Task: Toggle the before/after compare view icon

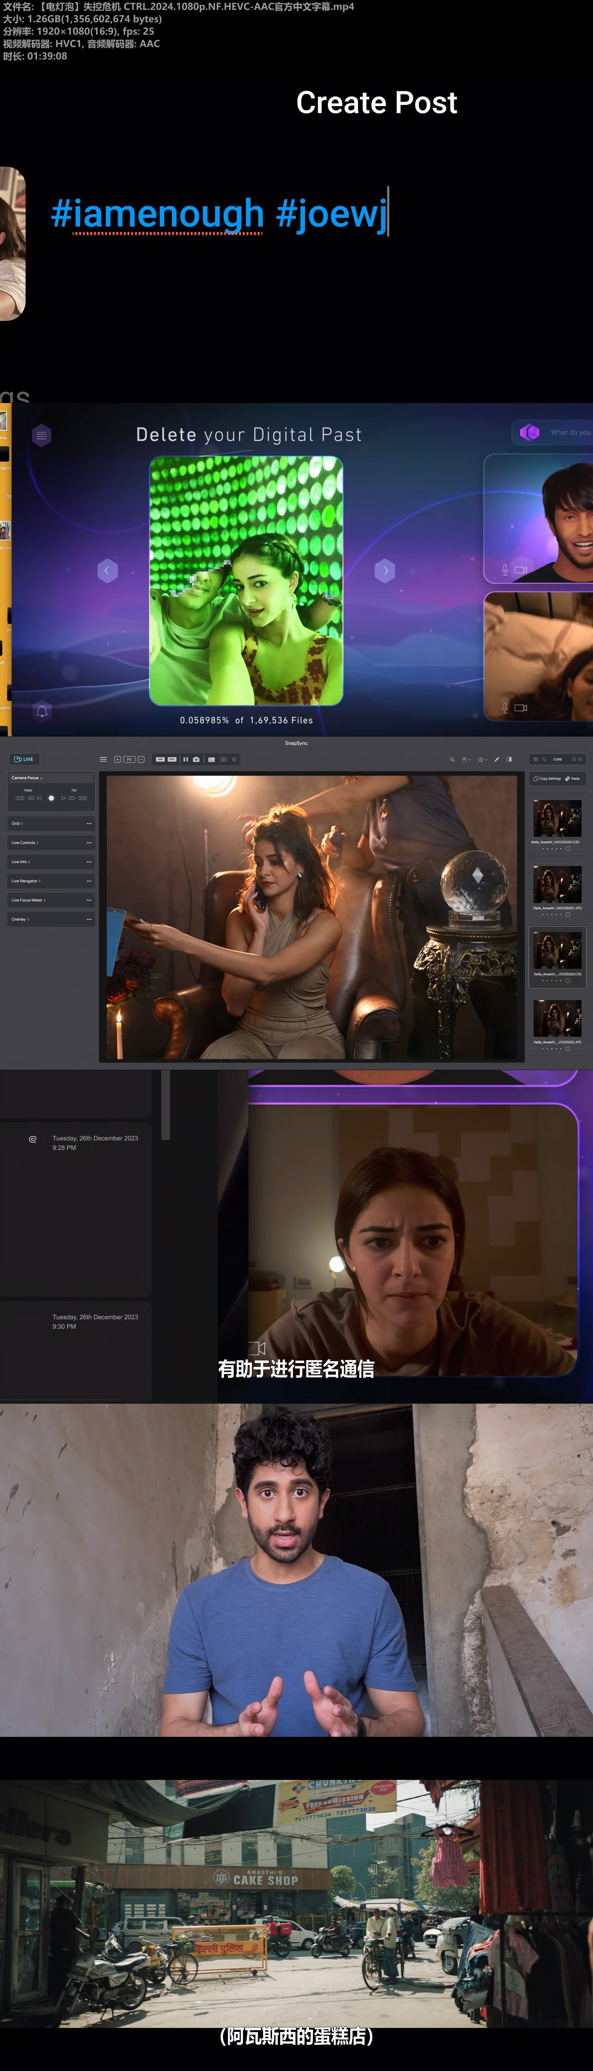Action: coord(509,759)
